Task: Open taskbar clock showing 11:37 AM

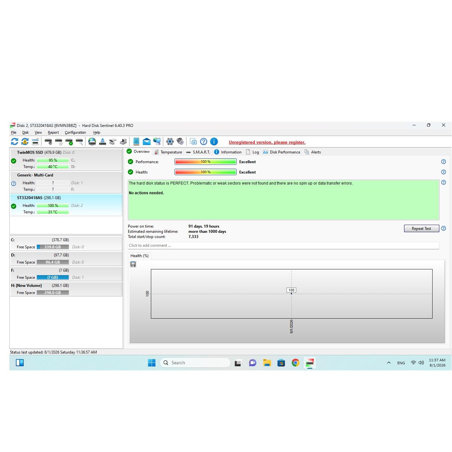Action: 437,363
